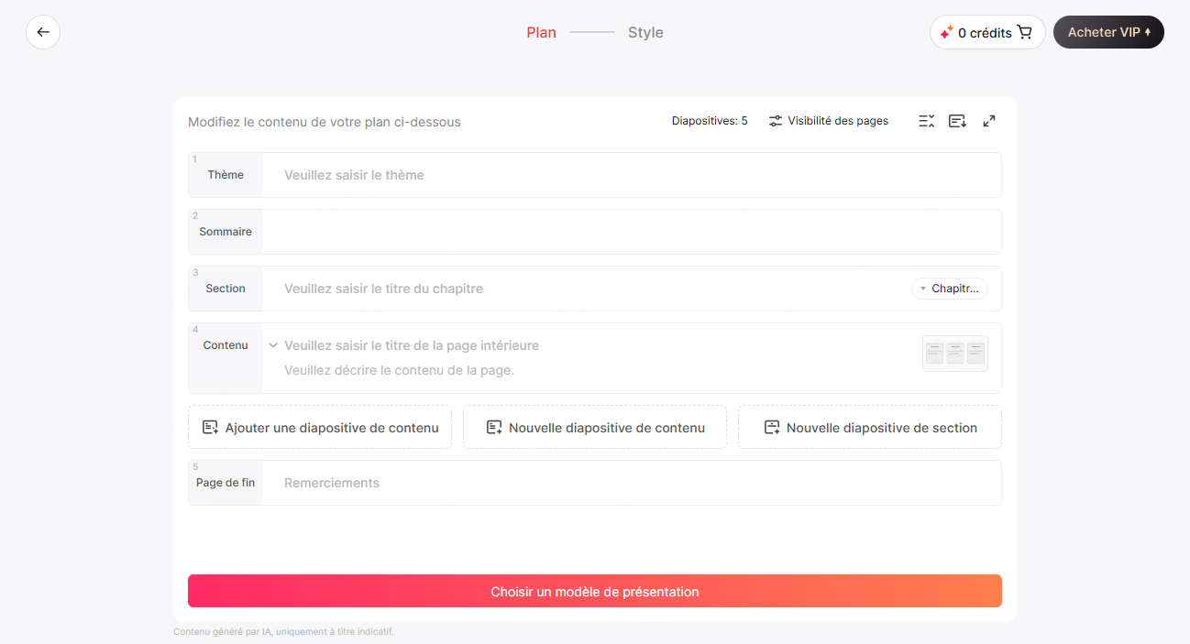Click the document-plus icon in Nouvelle diapositive de section
This screenshot has width=1190, height=644.
772,427
